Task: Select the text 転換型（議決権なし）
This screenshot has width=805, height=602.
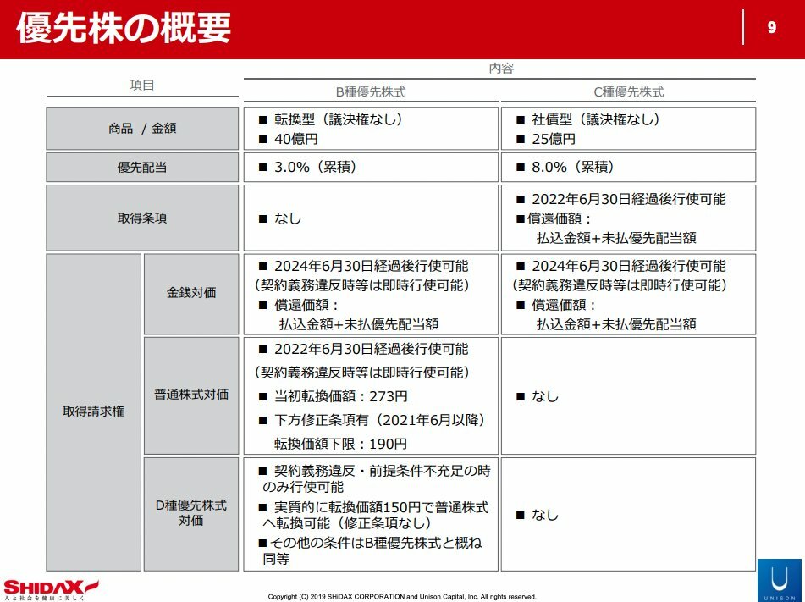Action: point(339,119)
